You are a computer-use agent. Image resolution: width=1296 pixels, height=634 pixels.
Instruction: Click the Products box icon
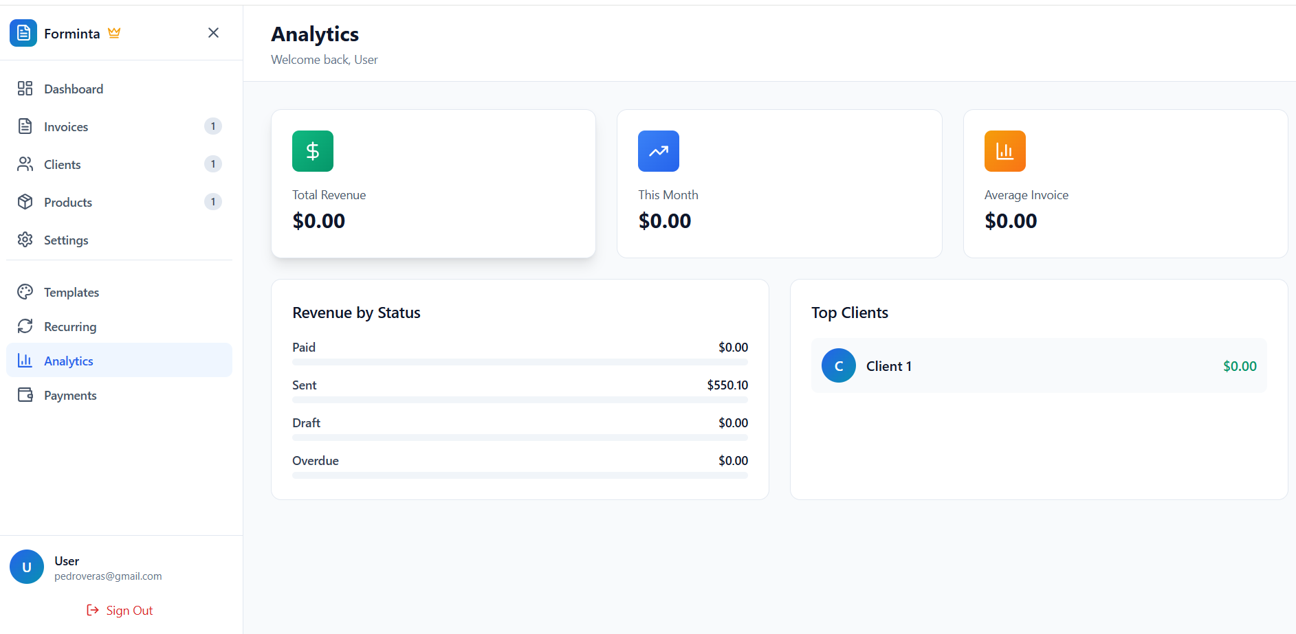(x=25, y=202)
